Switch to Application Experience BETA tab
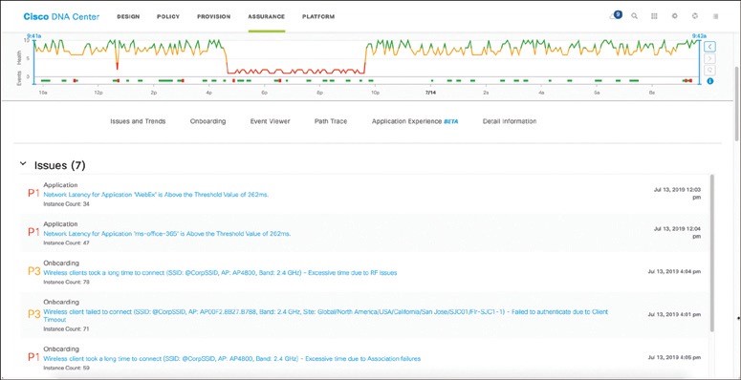Viewport: 741px width, 380px height. (415, 121)
